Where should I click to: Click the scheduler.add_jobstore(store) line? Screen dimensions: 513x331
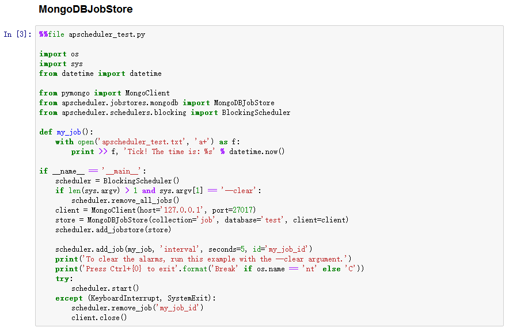coord(113,230)
